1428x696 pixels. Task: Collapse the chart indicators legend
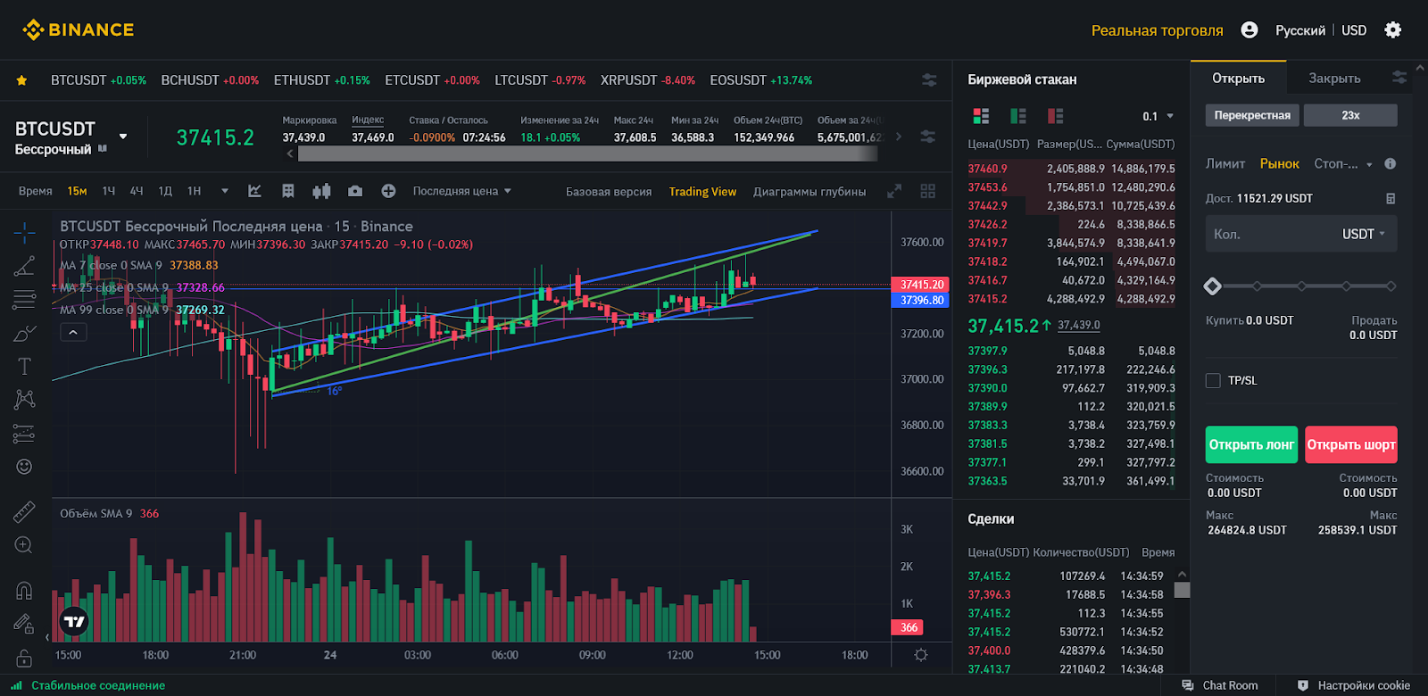pyautogui.click(x=73, y=332)
